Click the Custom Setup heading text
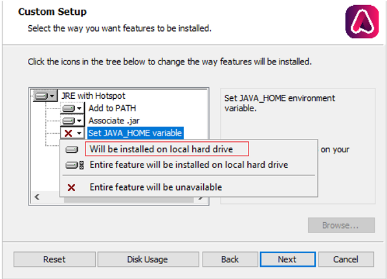The image size is (387, 279). [x=52, y=12]
